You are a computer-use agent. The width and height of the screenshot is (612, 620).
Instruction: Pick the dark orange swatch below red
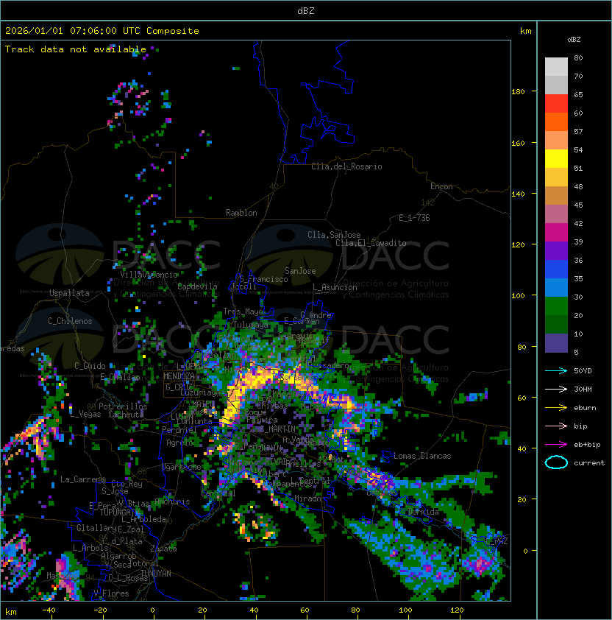(556, 122)
